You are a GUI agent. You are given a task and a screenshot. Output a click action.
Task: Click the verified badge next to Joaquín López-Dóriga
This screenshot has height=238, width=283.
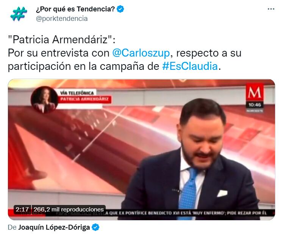pyautogui.click(x=95, y=227)
